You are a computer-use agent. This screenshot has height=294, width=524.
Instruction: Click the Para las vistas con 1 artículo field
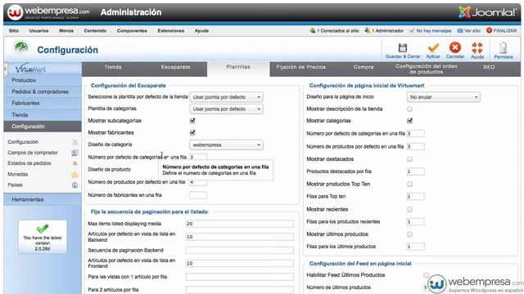240,277
